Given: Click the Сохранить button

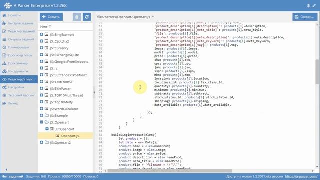Looking at the screenshot, I should [305, 17].
